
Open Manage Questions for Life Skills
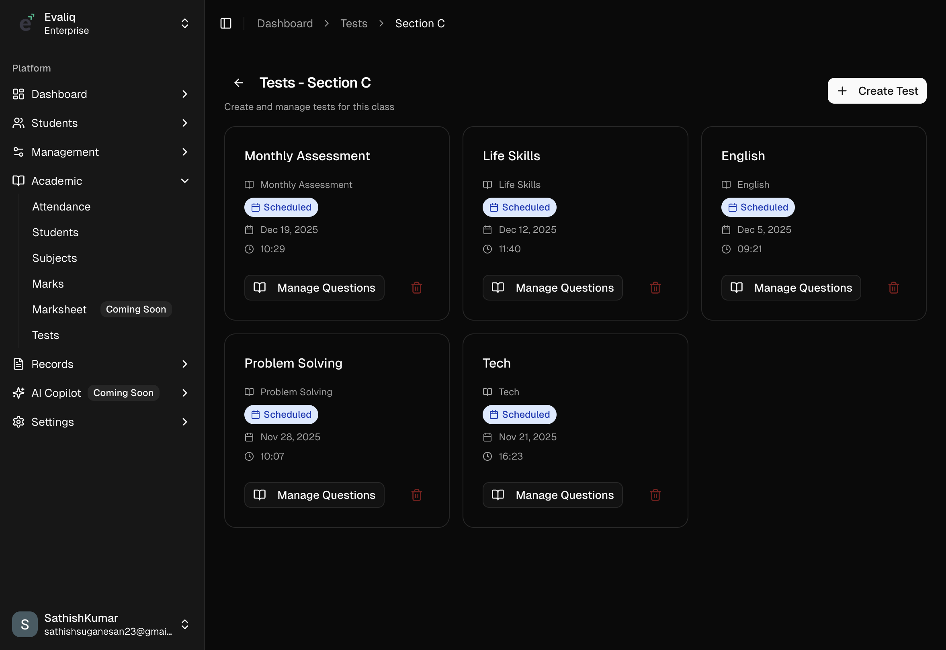coord(552,288)
